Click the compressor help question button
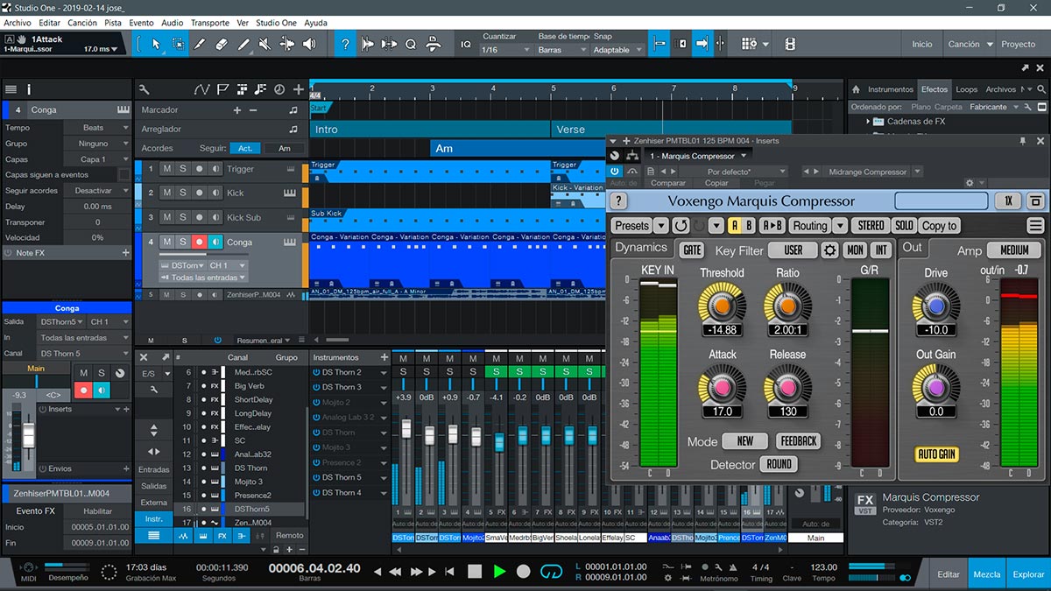Viewport: 1051px width, 591px height. pos(619,201)
